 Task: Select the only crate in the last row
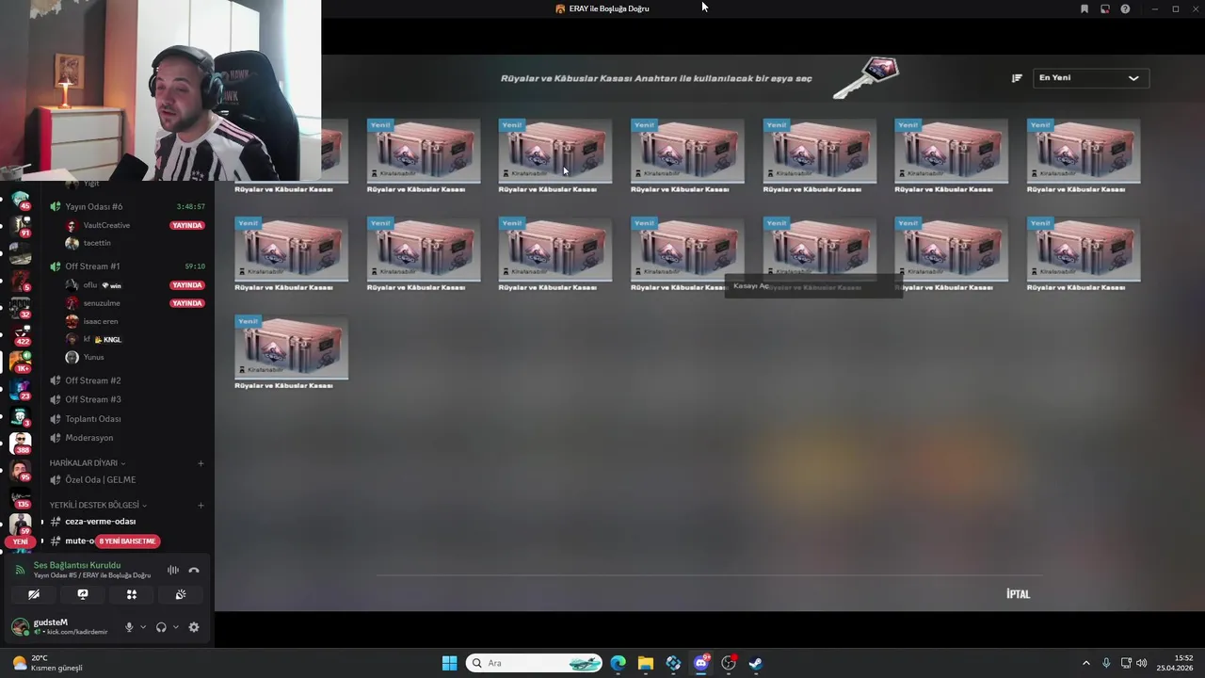click(291, 348)
